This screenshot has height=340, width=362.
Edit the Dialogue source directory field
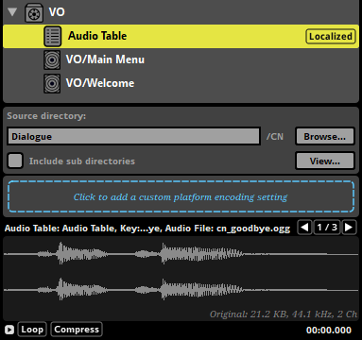133,136
